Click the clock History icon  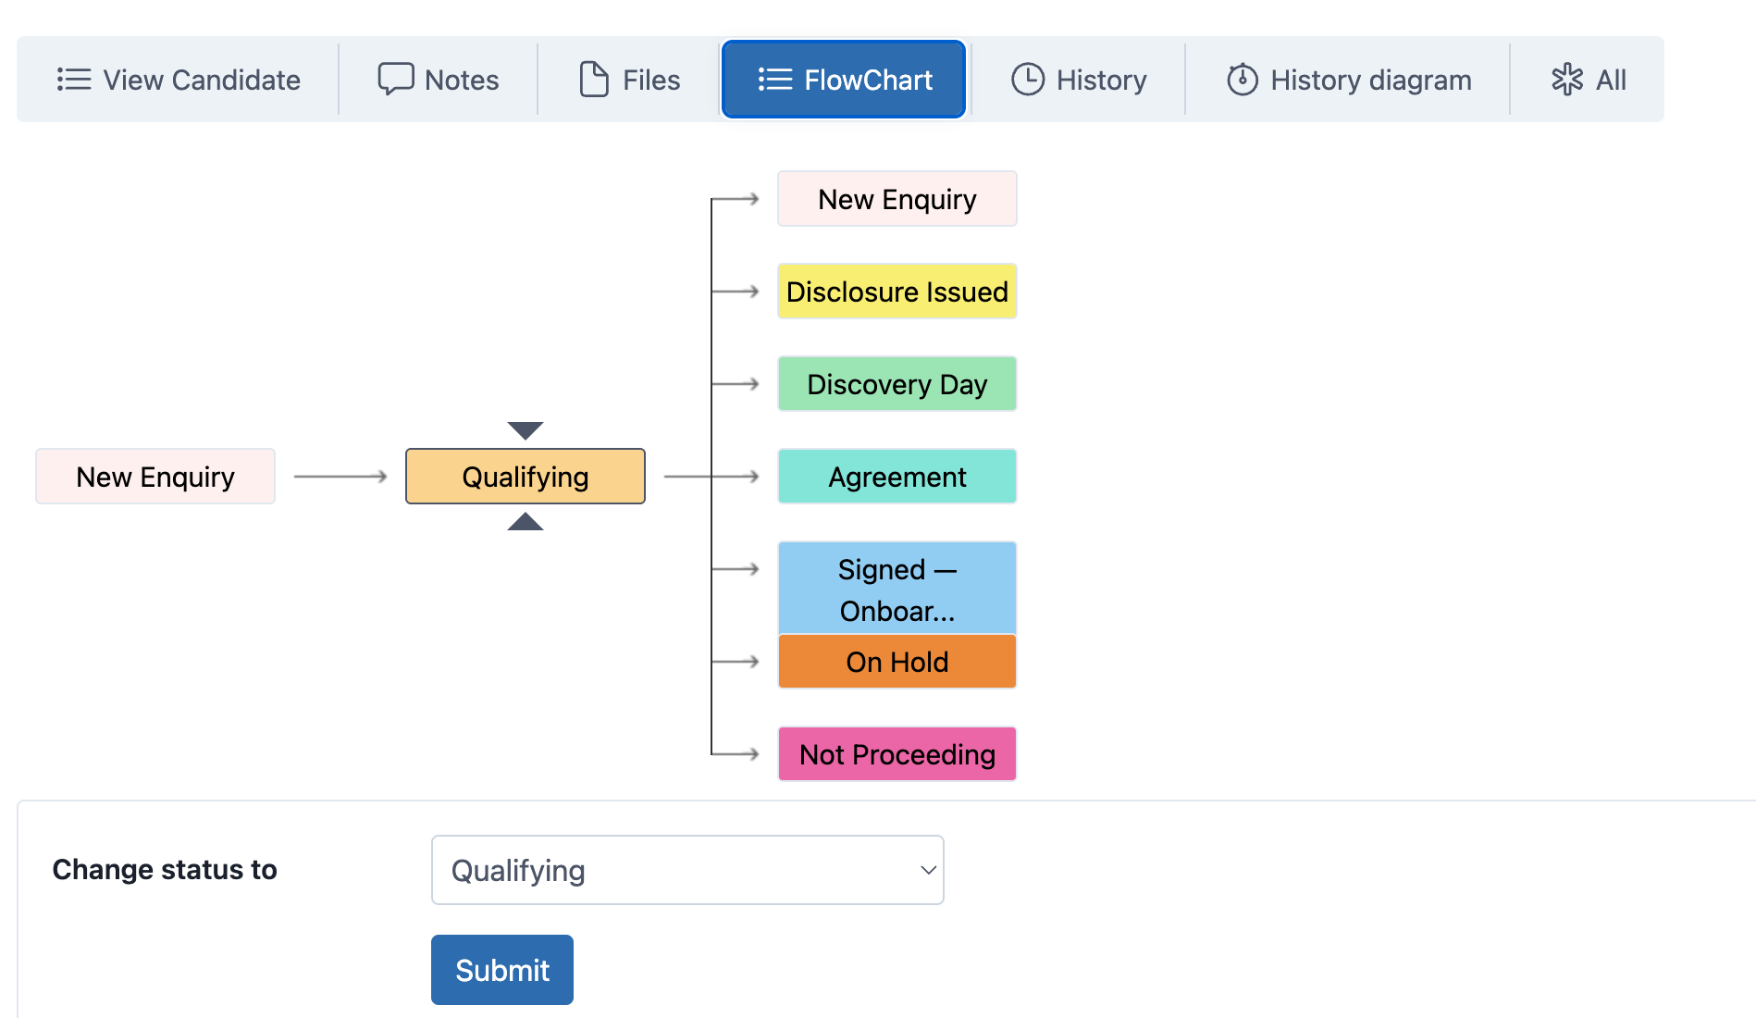tap(1028, 80)
